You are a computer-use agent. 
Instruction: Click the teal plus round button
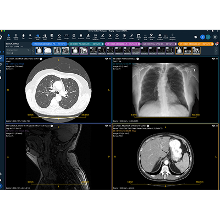[208, 37]
